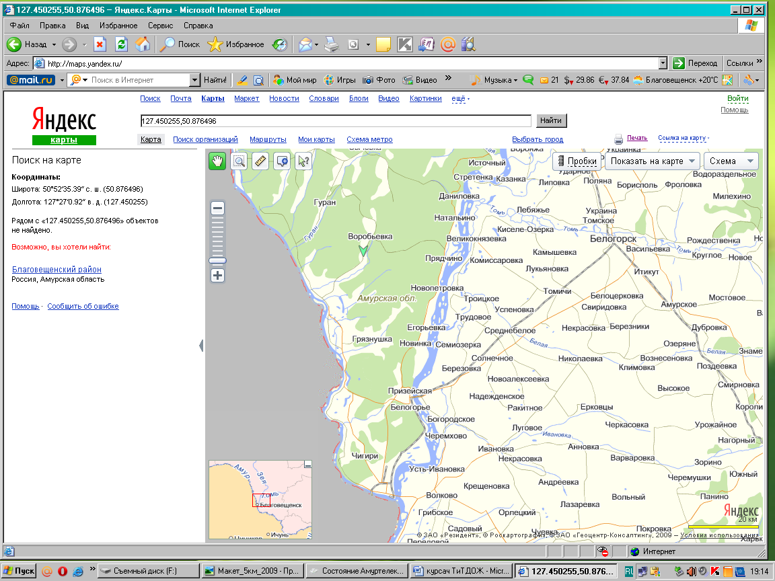The width and height of the screenshot is (775, 581).
Task: Click the Mail envelope toolbar icon
Action: [x=305, y=44]
